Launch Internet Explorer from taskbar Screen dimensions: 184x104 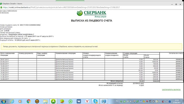pyautogui.click(x=12, y=101)
